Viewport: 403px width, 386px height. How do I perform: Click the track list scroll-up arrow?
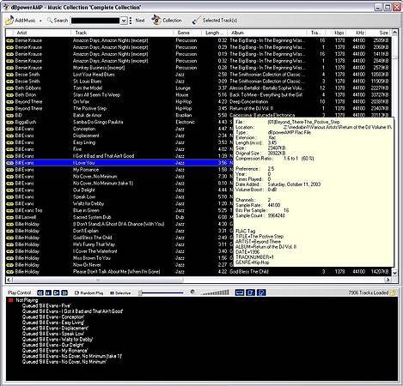[394, 33]
